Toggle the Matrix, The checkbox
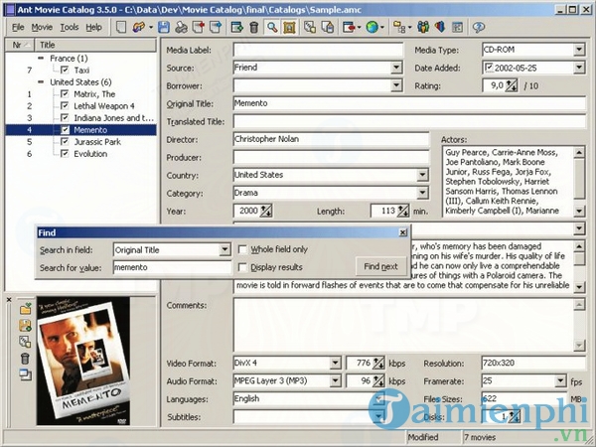The height and width of the screenshot is (447, 596). coord(65,94)
